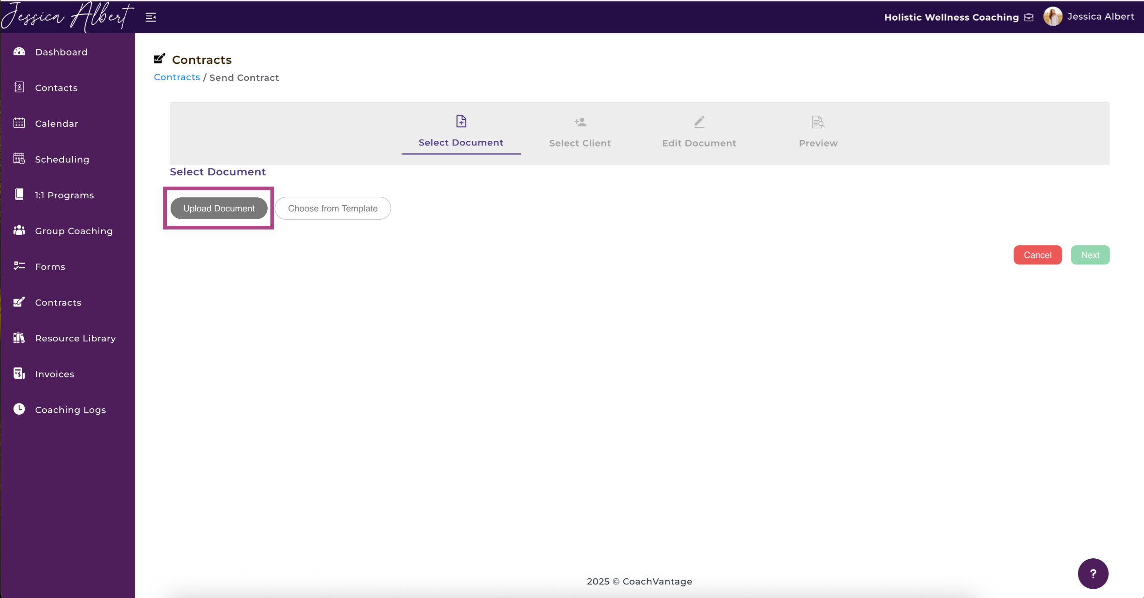Screen dimensions: 1144x598
Task: Click the 1:1 Programs book icon
Action: point(19,195)
